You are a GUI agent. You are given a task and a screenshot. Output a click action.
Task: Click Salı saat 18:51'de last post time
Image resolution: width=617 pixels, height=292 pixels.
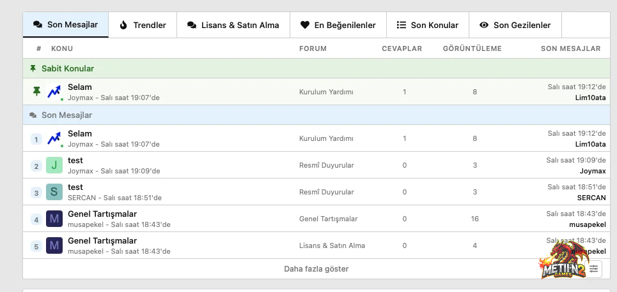coord(577,187)
